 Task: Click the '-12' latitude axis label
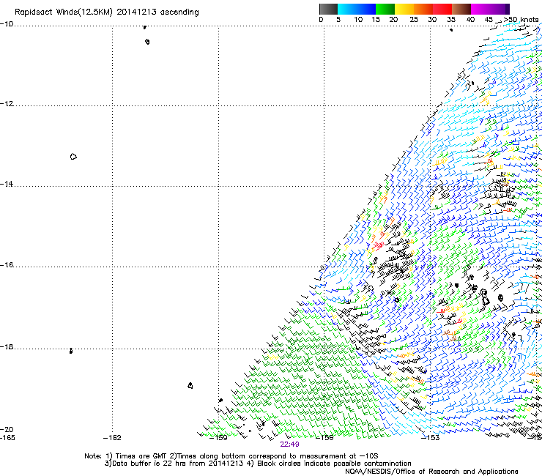coord(7,104)
